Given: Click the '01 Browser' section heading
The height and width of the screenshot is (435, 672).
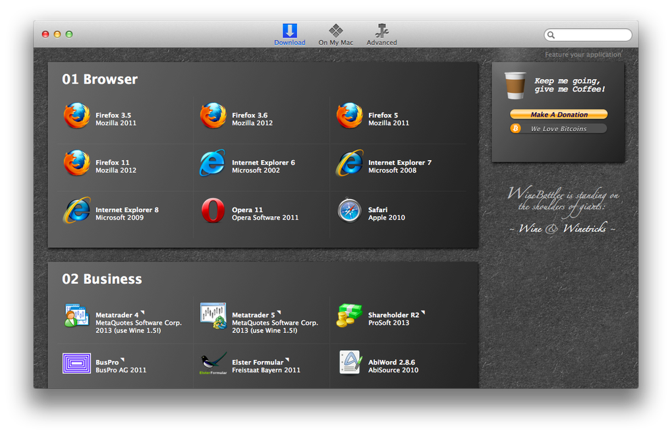Looking at the screenshot, I should [x=99, y=79].
